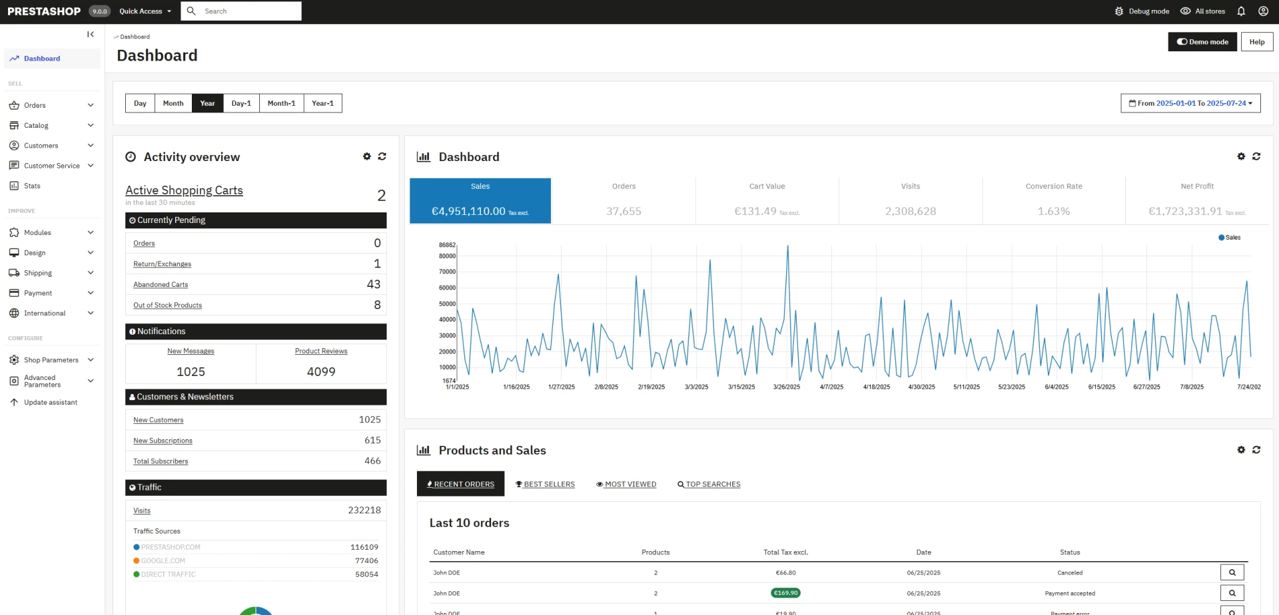Open the date range picker dropdown
The height and width of the screenshot is (615, 1279).
point(1190,103)
